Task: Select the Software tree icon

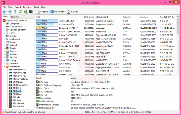Action: [7, 54]
